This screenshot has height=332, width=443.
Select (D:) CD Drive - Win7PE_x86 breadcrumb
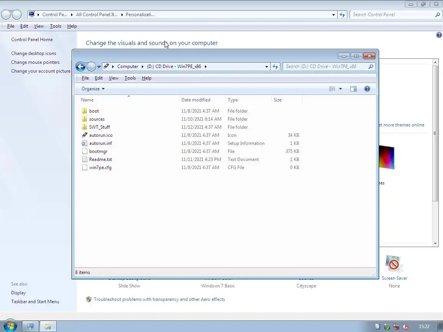coord(174,66)
